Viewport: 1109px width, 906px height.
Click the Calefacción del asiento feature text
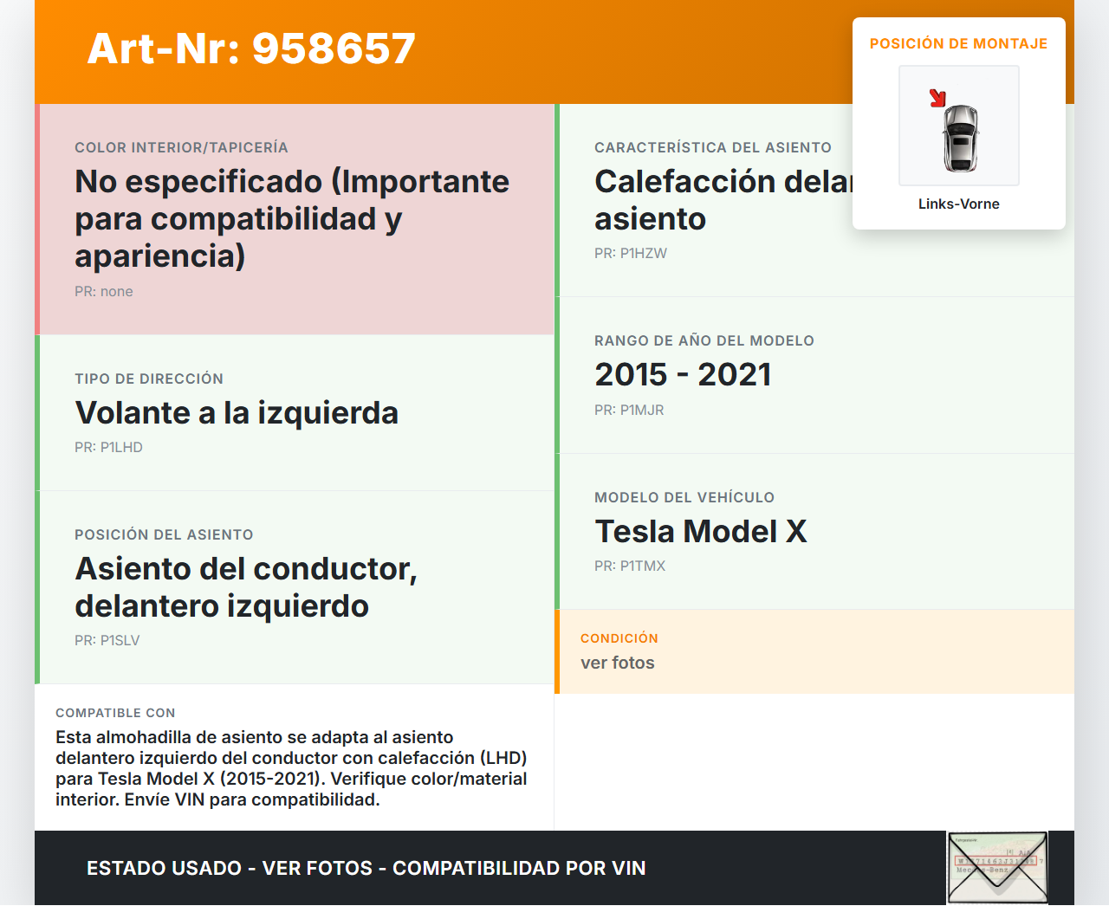[723, 200]
